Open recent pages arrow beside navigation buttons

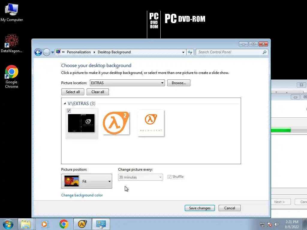[52, 52]
